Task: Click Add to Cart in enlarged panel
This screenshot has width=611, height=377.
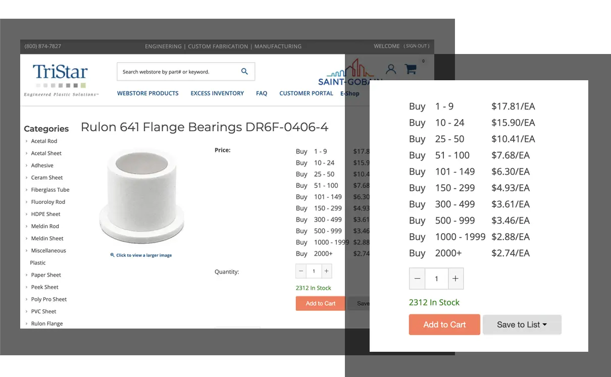Action: click(x=444, y=325)
